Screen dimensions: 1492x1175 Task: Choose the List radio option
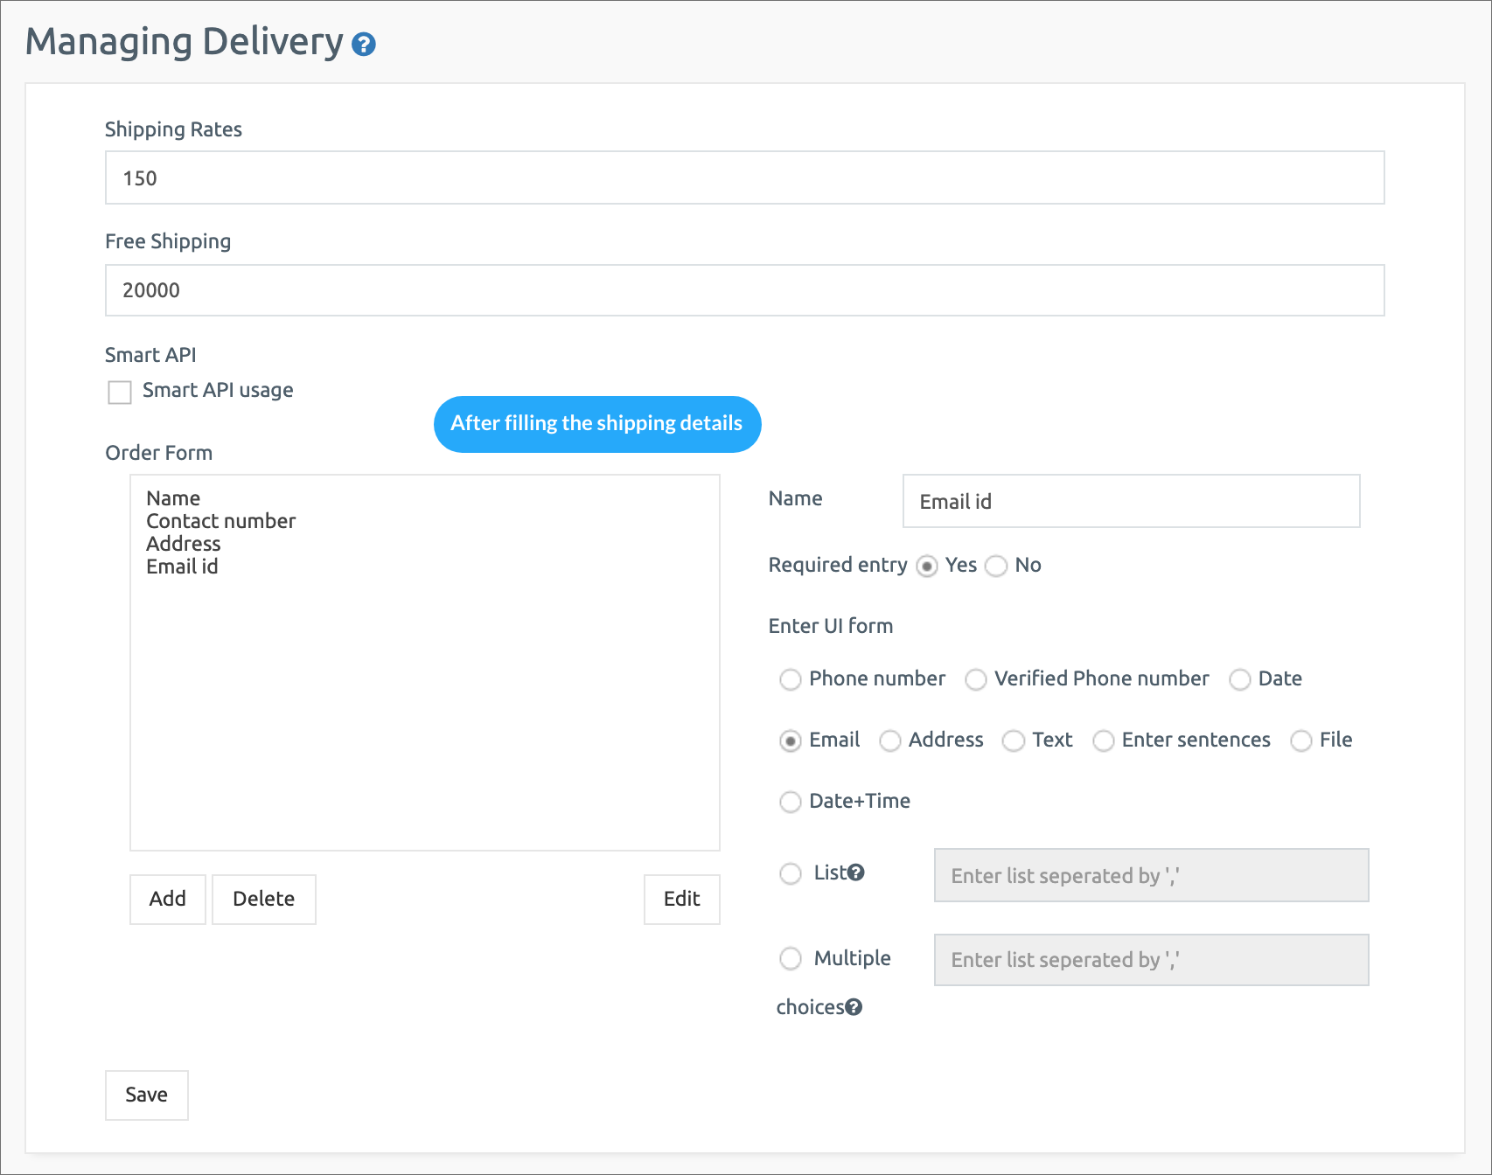point(791,873)
